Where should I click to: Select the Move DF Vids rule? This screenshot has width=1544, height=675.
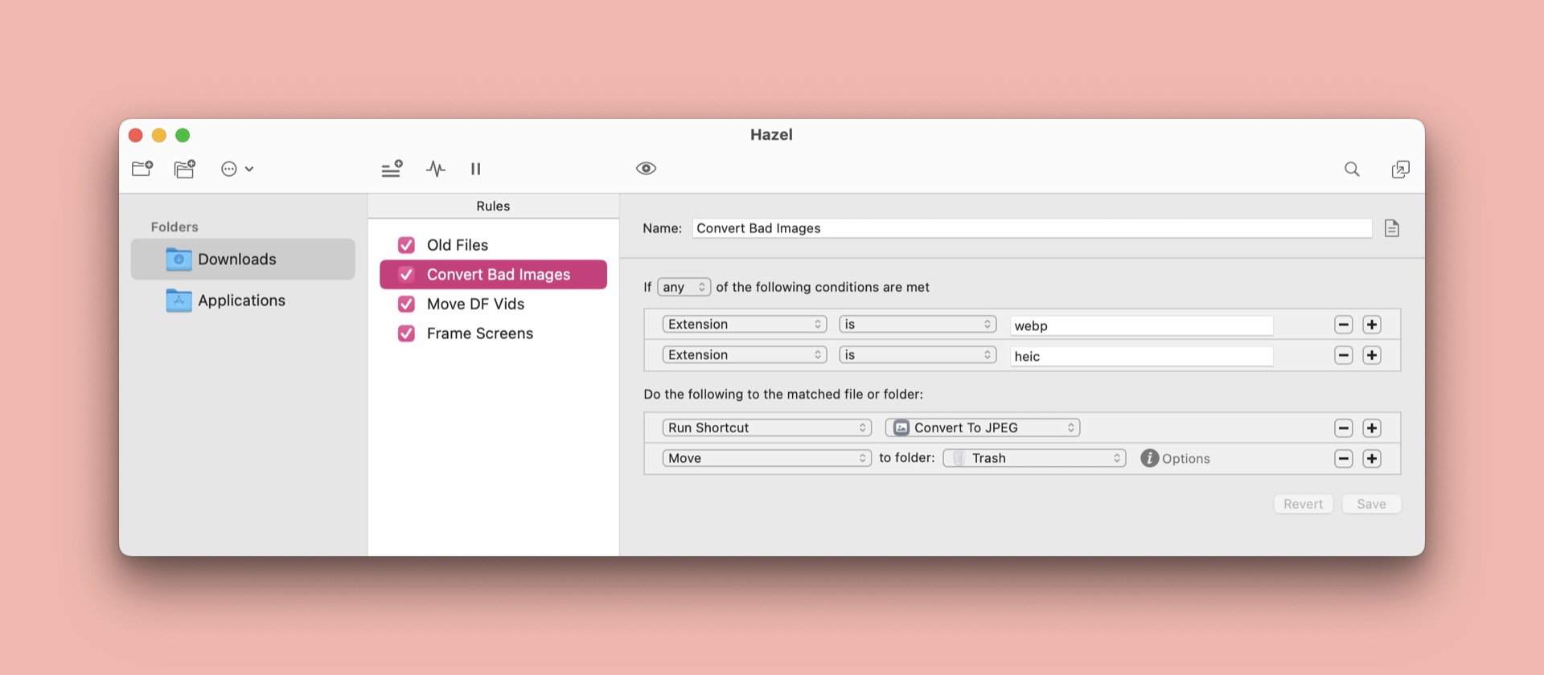click(493, 304)
